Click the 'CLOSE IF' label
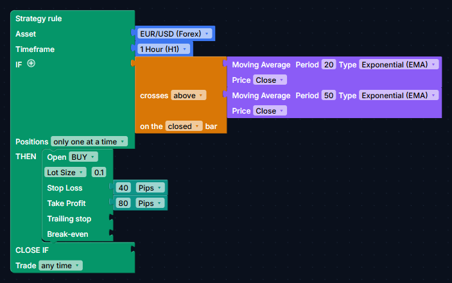 coord(32,250)
